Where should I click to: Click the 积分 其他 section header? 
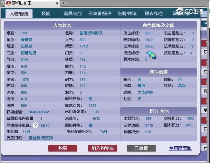pyautogui.click(x=158, y=111)
